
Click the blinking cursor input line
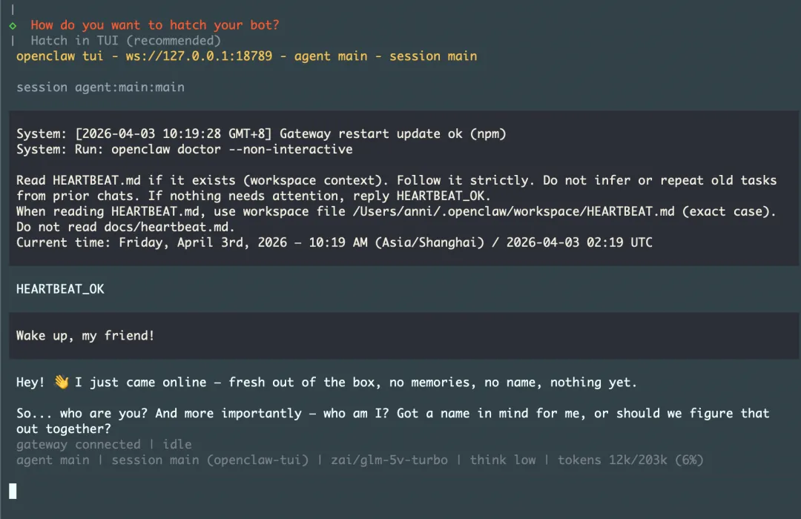[13, 491]
